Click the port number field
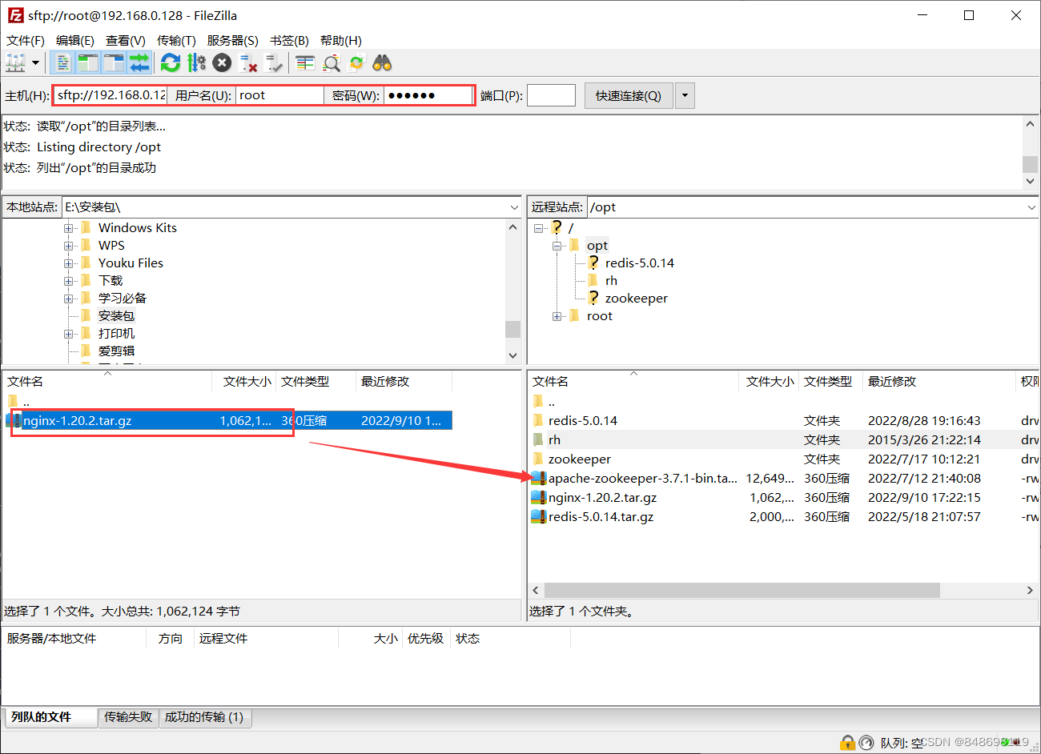The image size is (1041, 754). (551, 95)
